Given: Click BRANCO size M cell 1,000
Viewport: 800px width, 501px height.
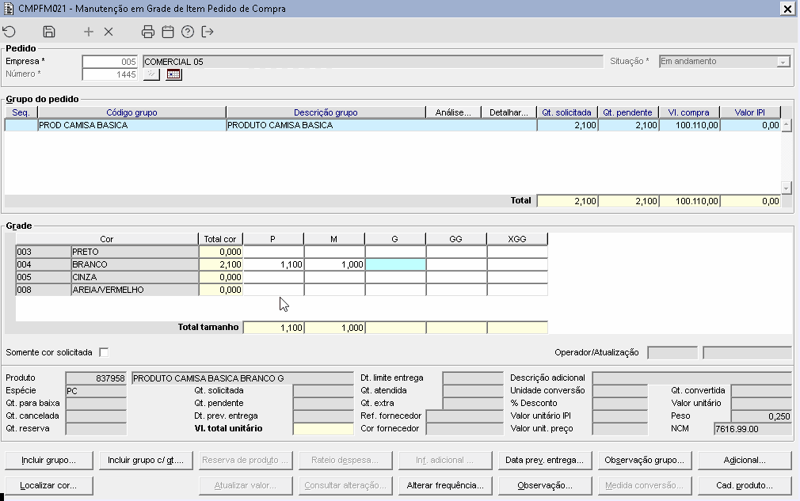Looking at the screenshot, I should coord(334,264).
